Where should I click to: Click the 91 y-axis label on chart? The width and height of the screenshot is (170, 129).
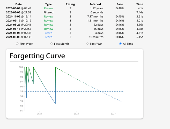[x=21, y=111]
